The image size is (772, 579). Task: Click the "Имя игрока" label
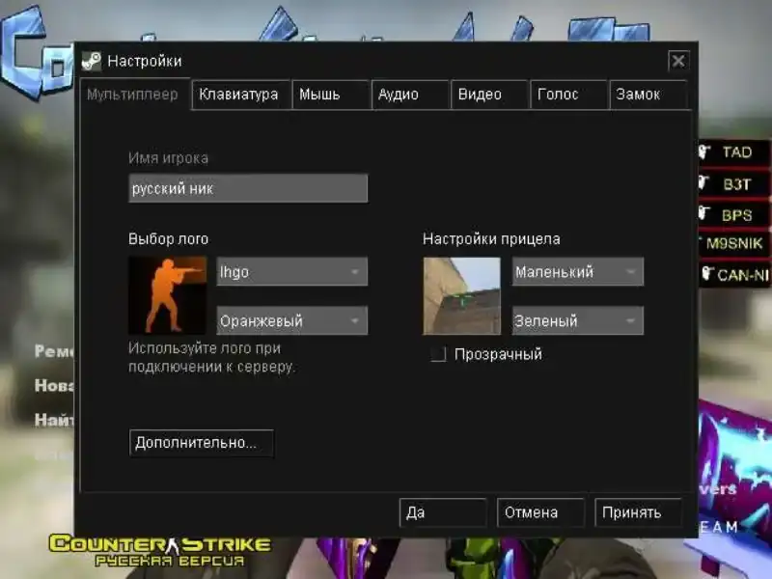(168, 158)
